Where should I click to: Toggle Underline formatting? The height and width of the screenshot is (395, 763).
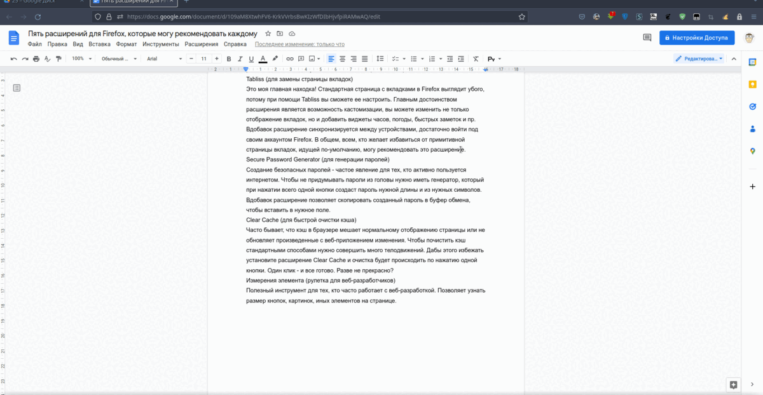pyautogui.click(x=251, y=58)
